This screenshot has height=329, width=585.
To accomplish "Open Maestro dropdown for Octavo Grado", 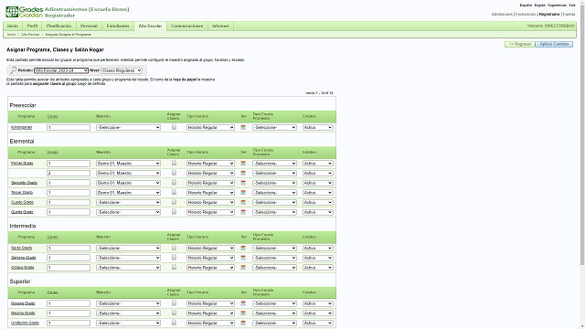I will (128, 268).
